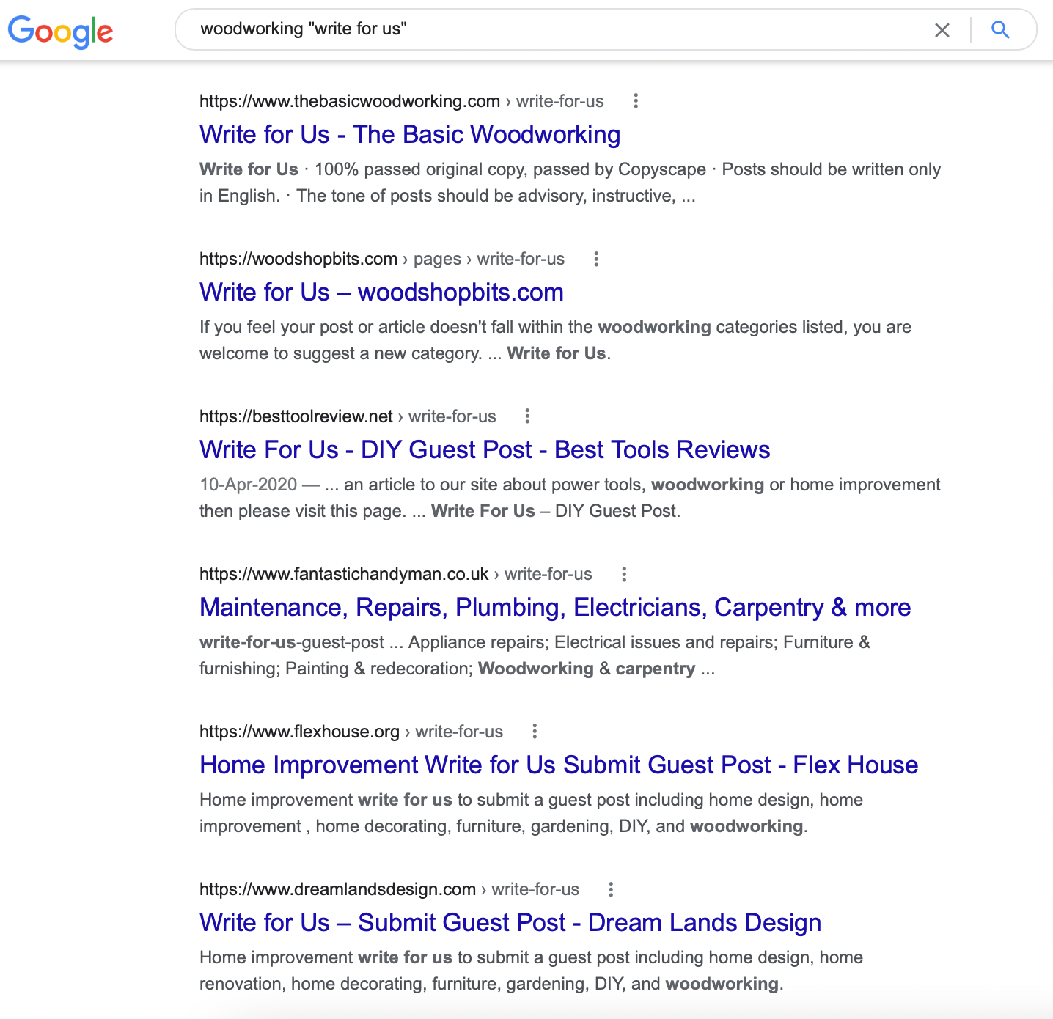
Task: Clear the search query with X icon
Action: pos(942,30)
